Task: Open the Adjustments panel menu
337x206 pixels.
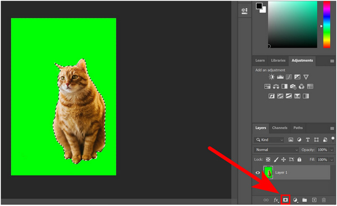Action: click(x=332, y=61)
